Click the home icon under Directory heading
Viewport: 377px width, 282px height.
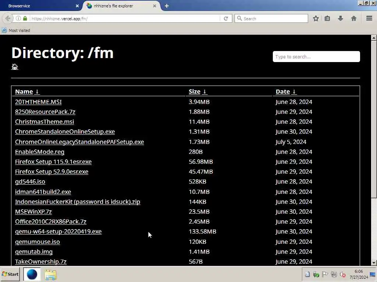pyautogui.click(x=15, y=67)
